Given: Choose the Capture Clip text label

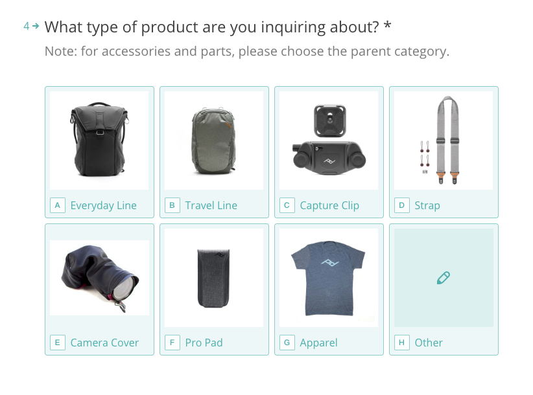Looking at the screenshot, I should pyautogui.click(x=329, y=206).
